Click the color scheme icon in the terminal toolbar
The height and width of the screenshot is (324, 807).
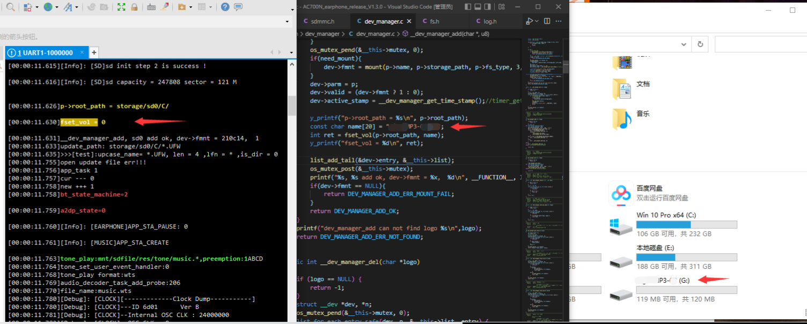[28, 7]
